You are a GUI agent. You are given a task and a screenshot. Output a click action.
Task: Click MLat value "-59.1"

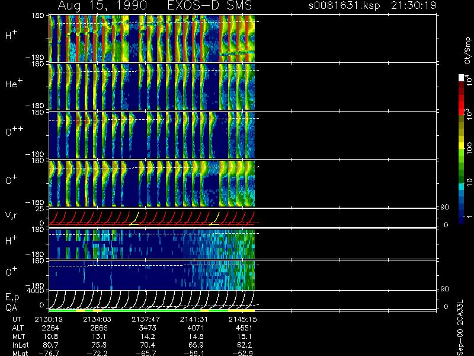(x=194, y=353)
